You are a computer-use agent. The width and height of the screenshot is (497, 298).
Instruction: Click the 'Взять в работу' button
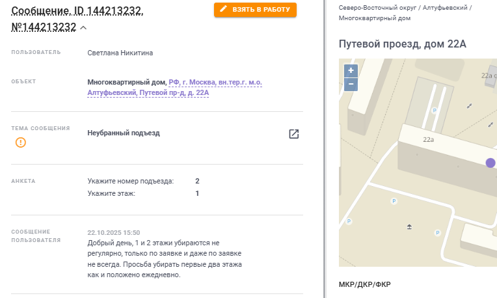tap(255, 9)
